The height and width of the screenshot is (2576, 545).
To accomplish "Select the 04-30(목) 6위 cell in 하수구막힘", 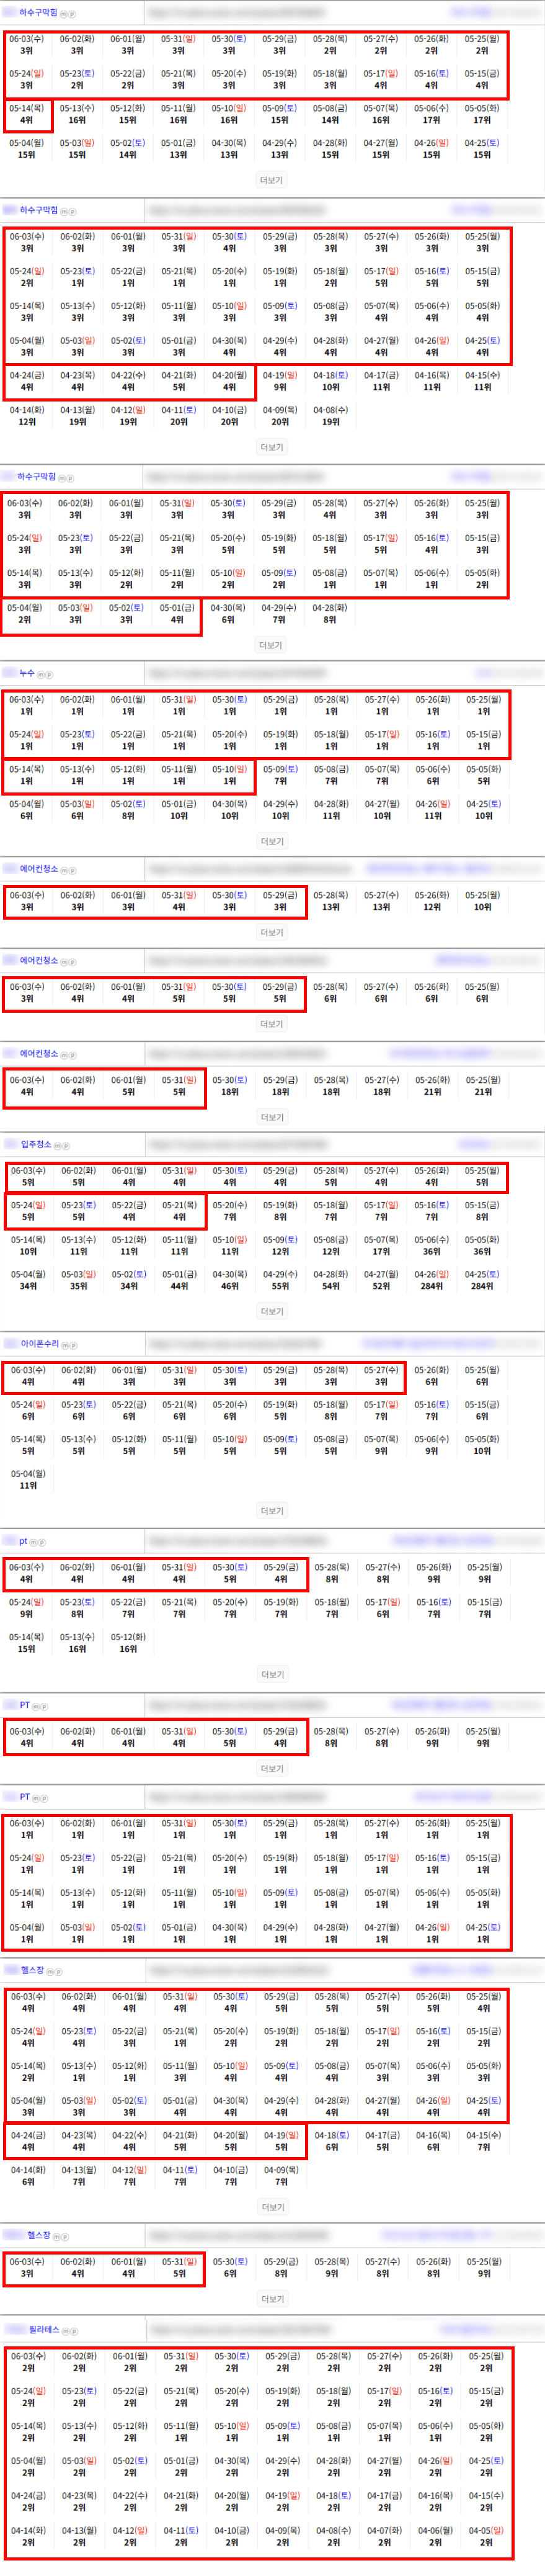I will [228, 614].
